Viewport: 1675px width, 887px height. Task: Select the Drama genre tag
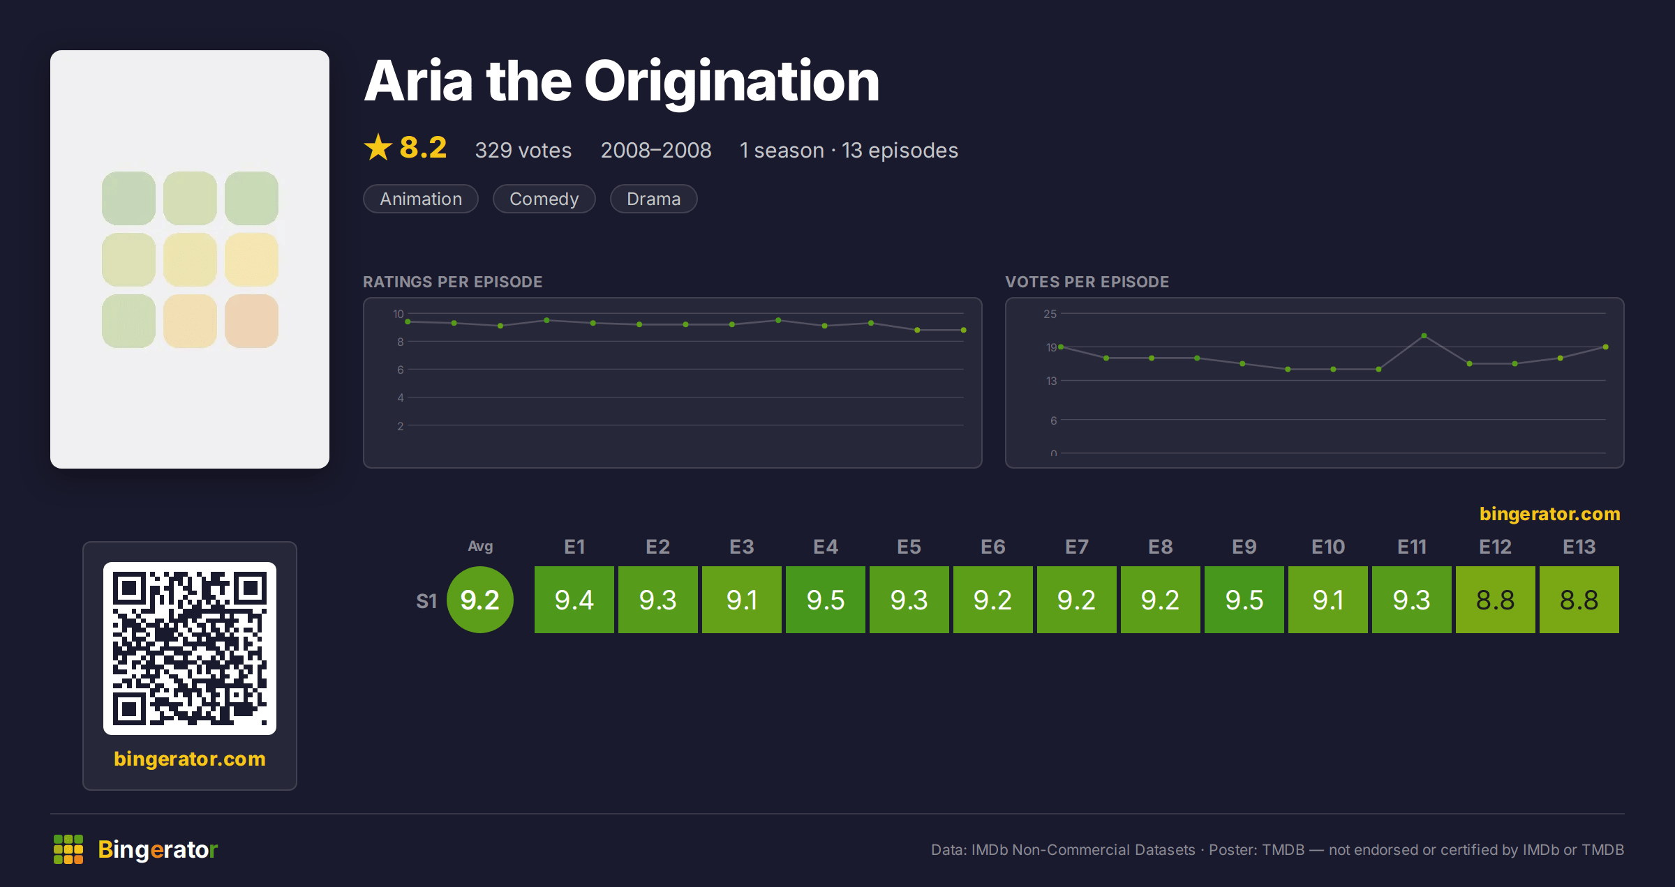654,199
